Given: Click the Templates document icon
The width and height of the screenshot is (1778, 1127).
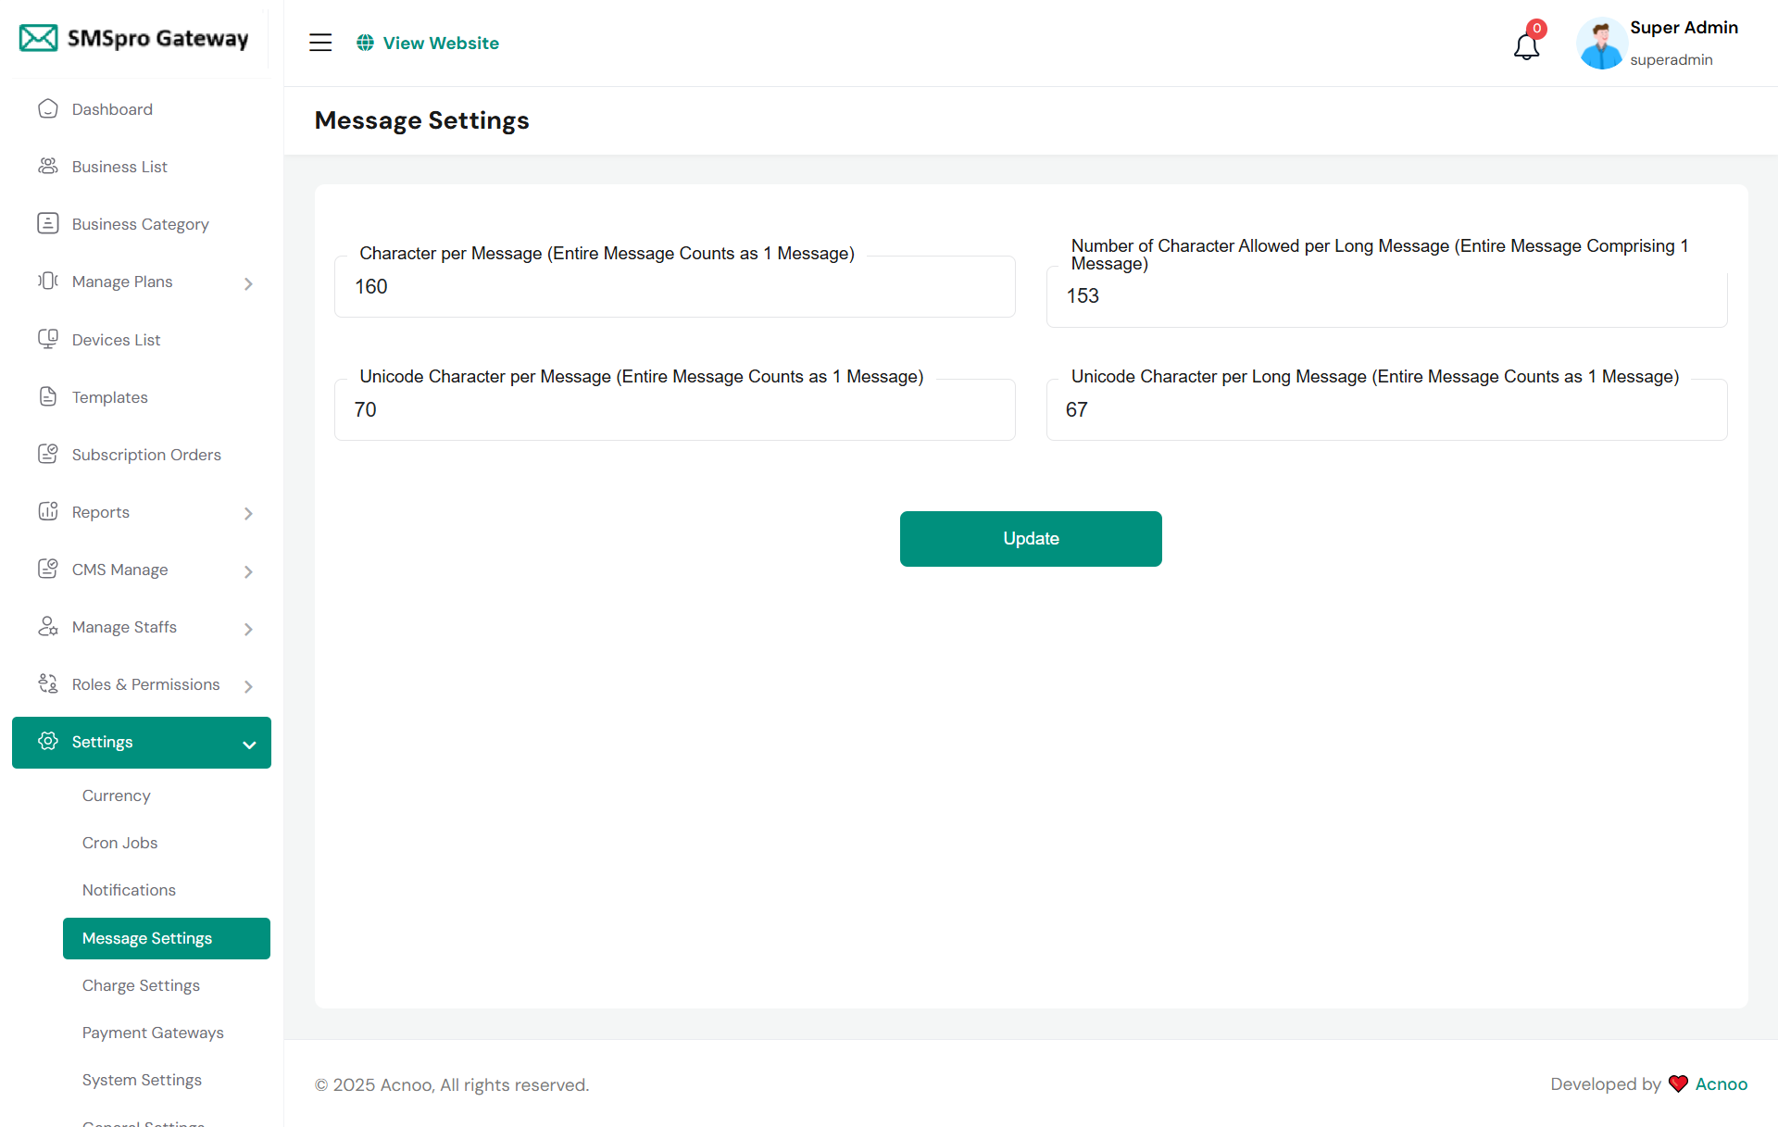Looking at the screenshot, I should [48, 396].
